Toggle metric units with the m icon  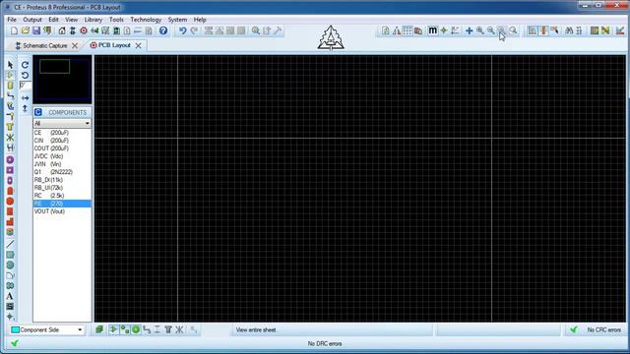coord(432,30)
